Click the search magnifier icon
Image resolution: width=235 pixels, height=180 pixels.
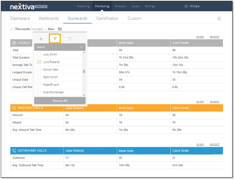[81, 47]
